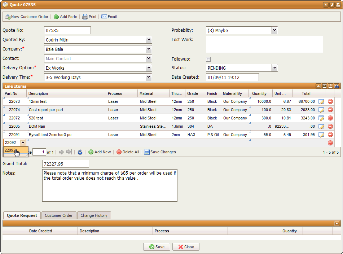This screenshot has width=343, height=254.
Task: Open the Change History tab
Action: pyautogui.click(x=94, y=215)
